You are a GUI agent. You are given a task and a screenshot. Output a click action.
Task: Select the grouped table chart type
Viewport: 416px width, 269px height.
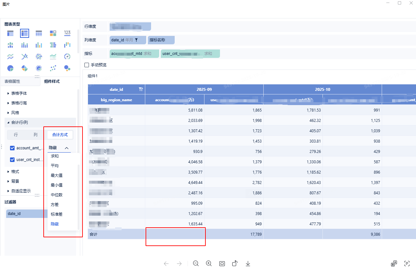(x=10, y=33)
